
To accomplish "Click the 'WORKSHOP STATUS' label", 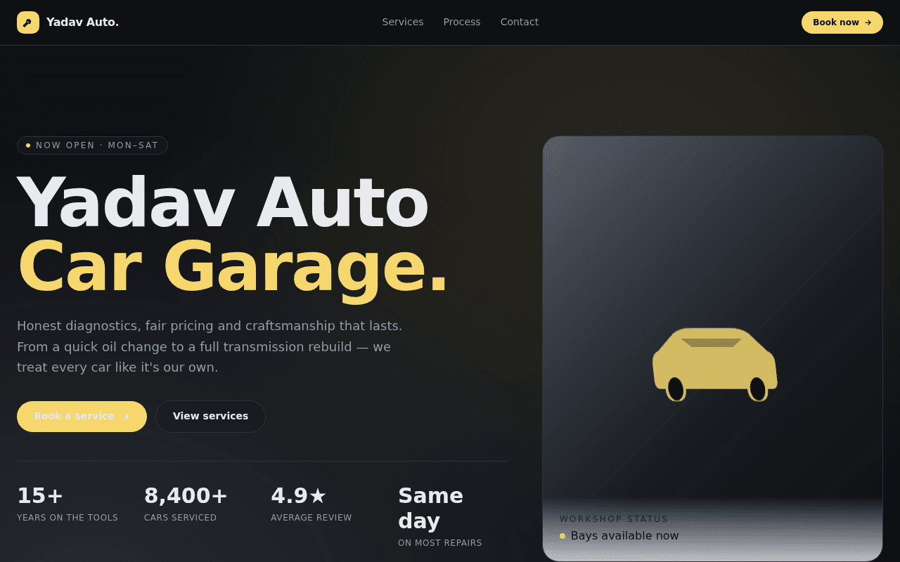I will point(614,519).
